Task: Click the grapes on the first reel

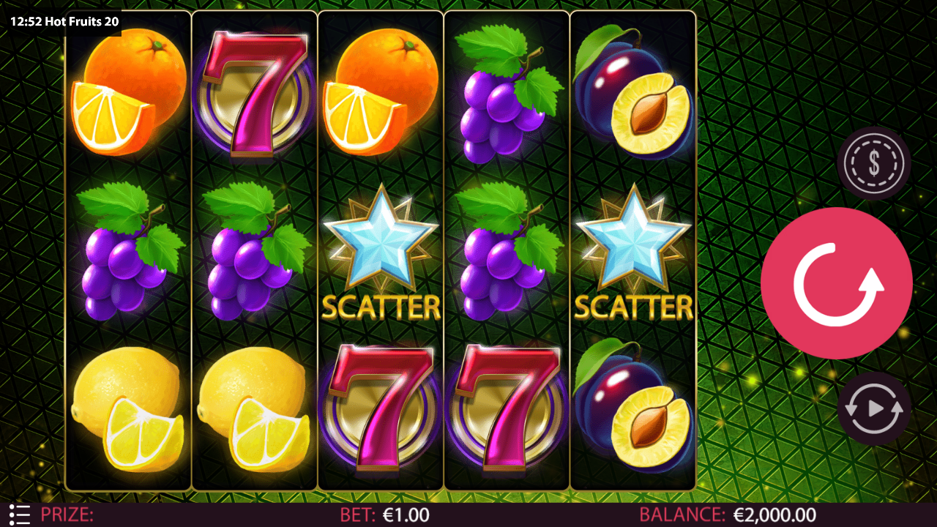Action: tap(130, 252)
